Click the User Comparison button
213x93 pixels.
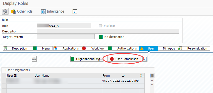tap(124, 59)
